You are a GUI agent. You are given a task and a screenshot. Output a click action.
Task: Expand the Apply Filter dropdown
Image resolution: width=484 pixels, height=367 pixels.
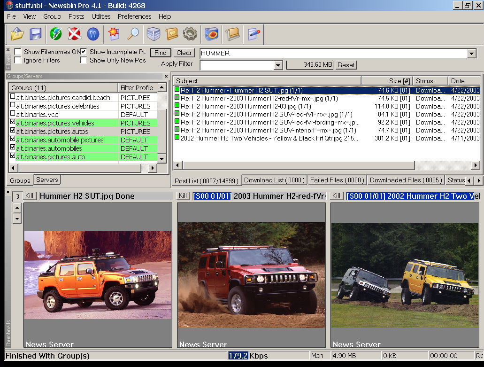point(278,65)
